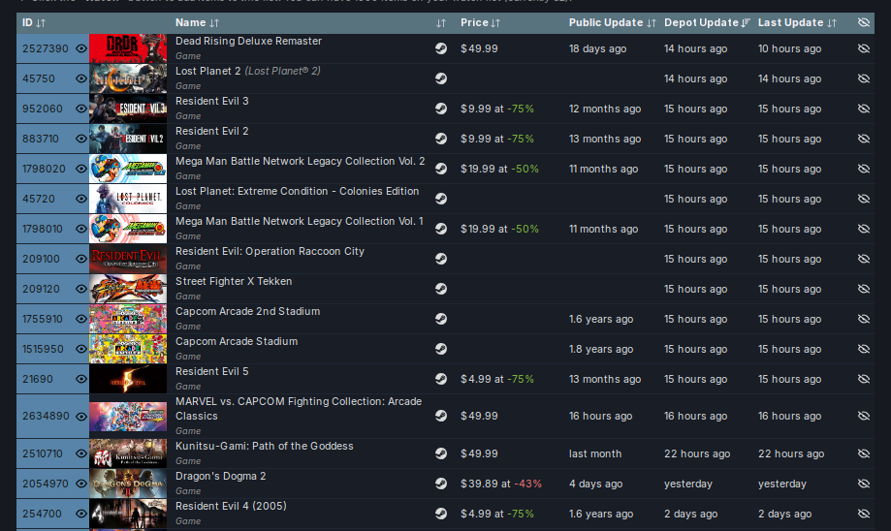Open Dead Rising Deluxe Remaster app page
The height and width of the screenshot is (531, 891).
(x=248, y=41)
